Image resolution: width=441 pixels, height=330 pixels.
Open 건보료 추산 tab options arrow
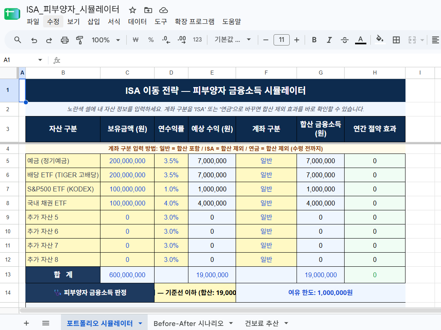(286, 324)
